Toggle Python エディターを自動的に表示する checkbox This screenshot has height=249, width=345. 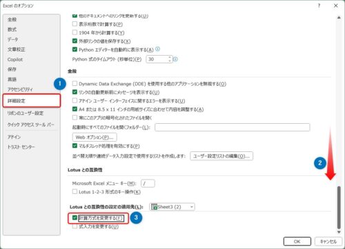(x=75, y=50)
